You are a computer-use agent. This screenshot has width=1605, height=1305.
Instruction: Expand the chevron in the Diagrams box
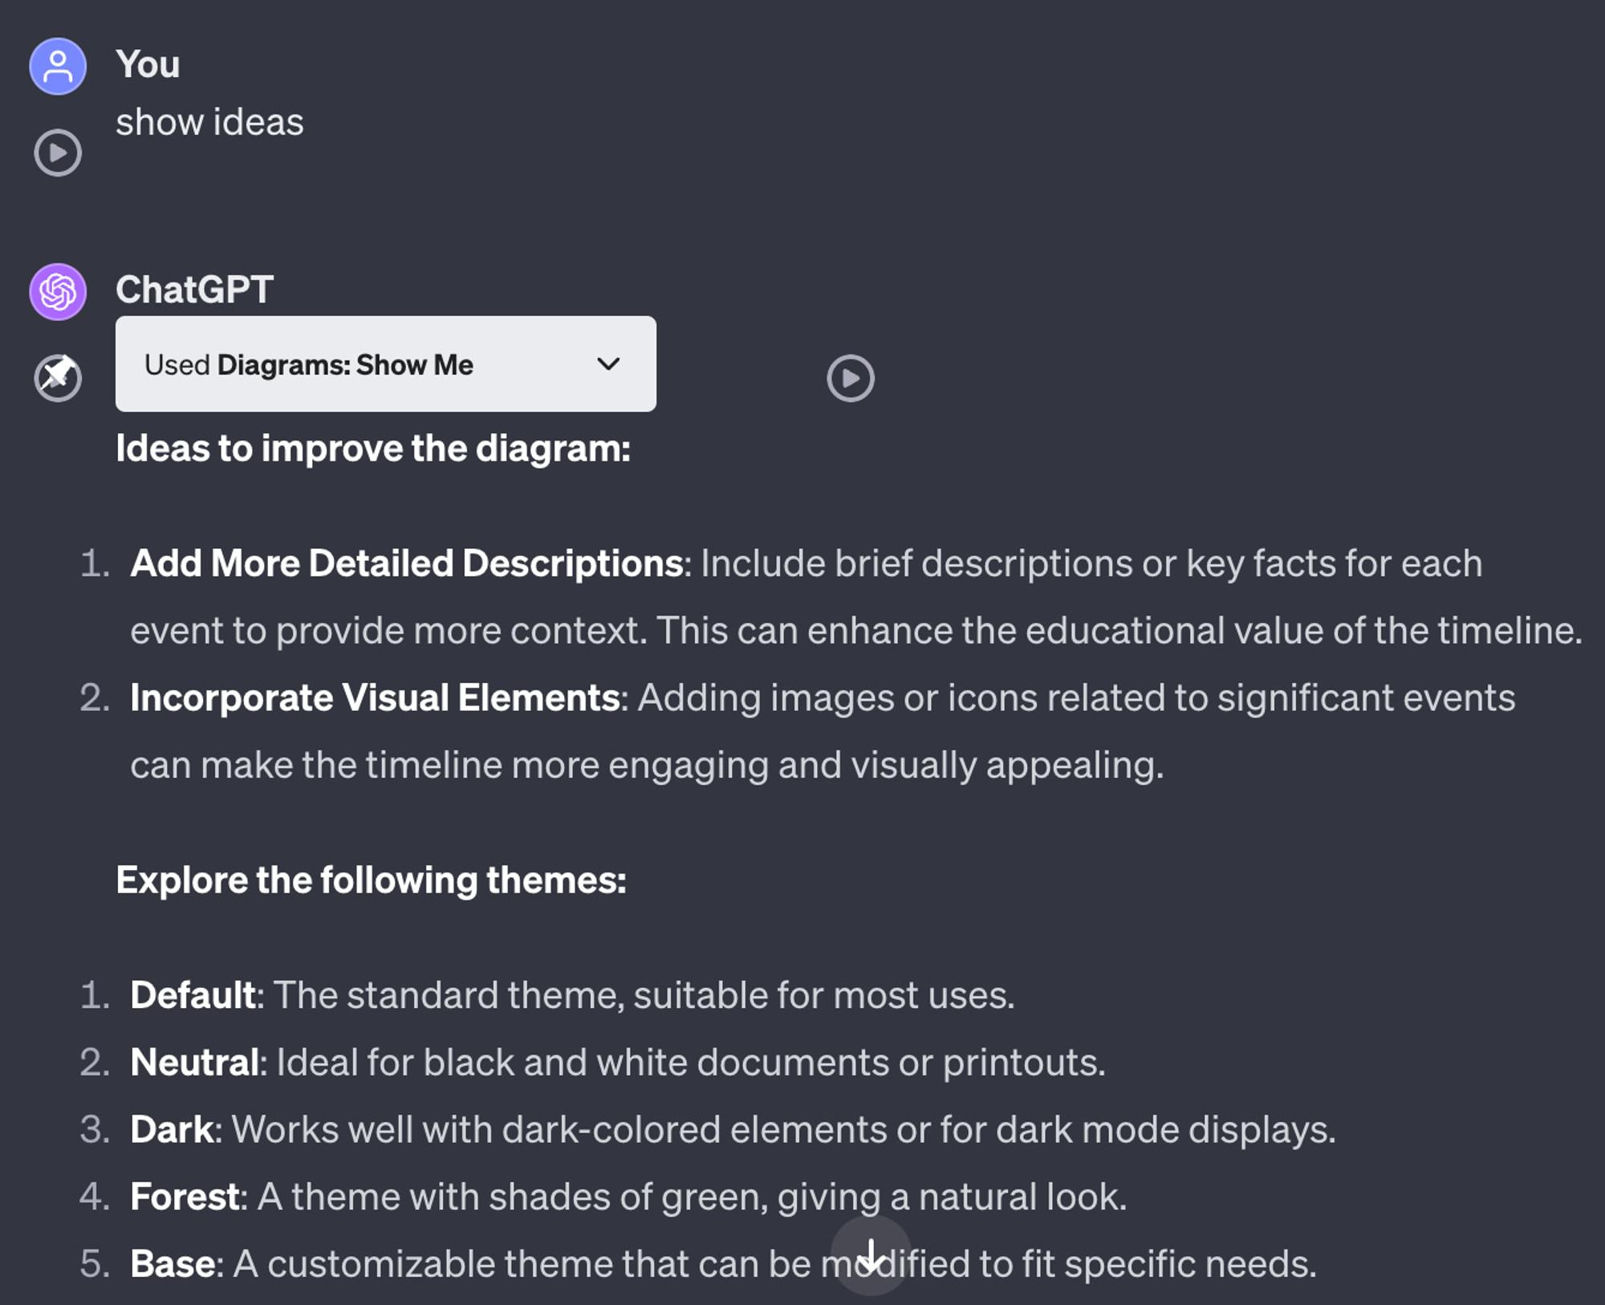click(609, 364)
